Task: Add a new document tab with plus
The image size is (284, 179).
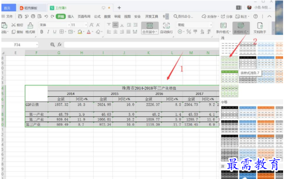Action: pyautogui.click(x=119, y=8)
